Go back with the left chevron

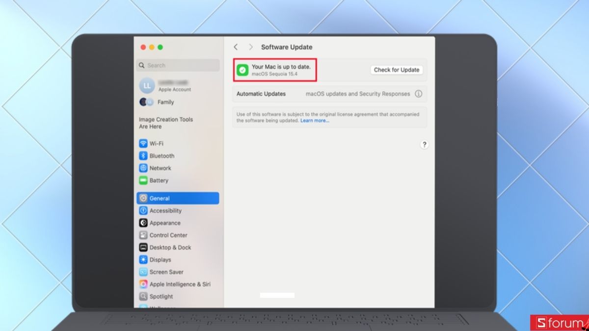click(236, 47)
